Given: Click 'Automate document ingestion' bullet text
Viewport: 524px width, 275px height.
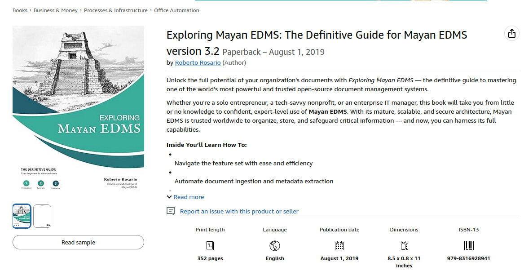Looking at the screenshot, I should click(254, 182).
